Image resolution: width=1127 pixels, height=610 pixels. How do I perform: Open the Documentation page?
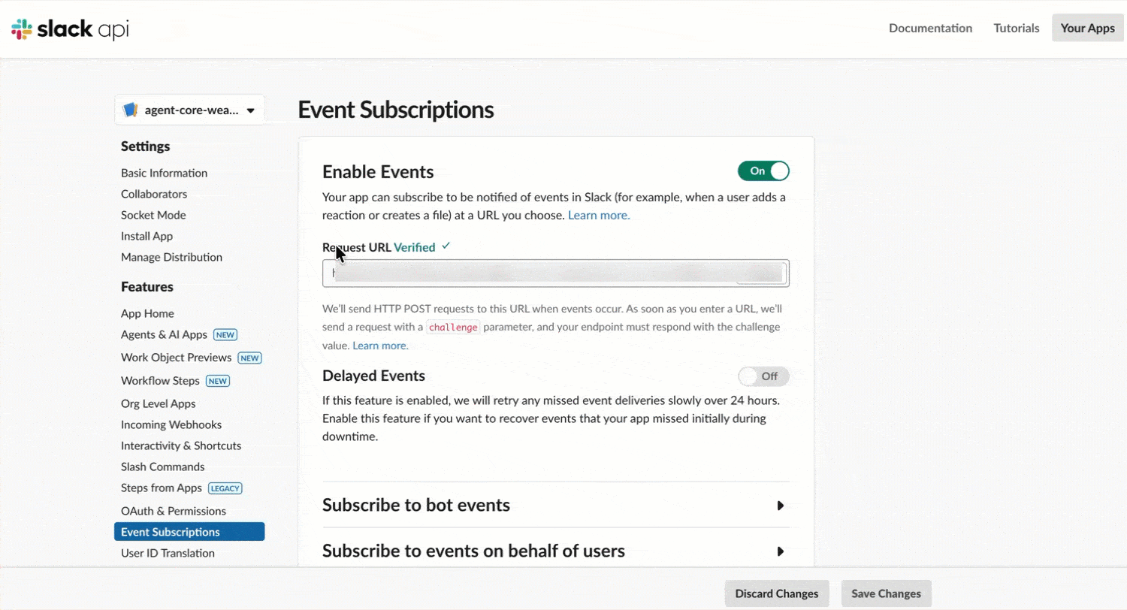click(930, 28)
